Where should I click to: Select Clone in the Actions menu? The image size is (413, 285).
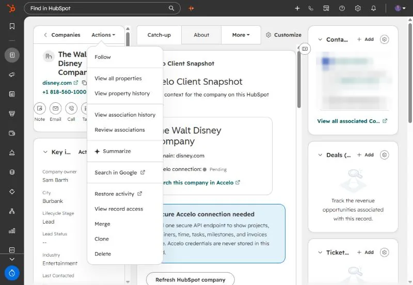[x=125, y=239]
